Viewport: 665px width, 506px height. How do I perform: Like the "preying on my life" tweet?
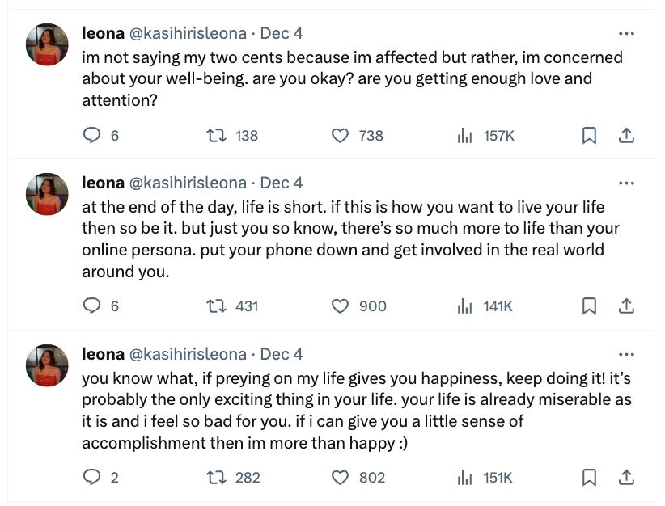coord(341,478)
